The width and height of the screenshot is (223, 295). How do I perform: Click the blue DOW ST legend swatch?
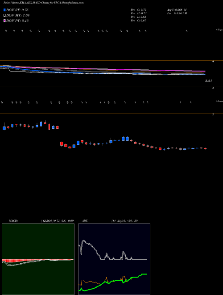[x=4, y=10]
